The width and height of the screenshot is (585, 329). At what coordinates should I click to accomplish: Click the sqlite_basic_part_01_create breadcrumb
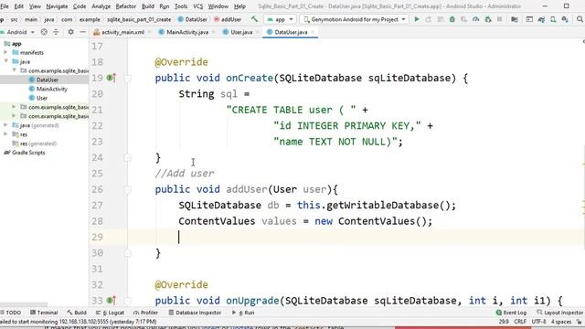139,19
